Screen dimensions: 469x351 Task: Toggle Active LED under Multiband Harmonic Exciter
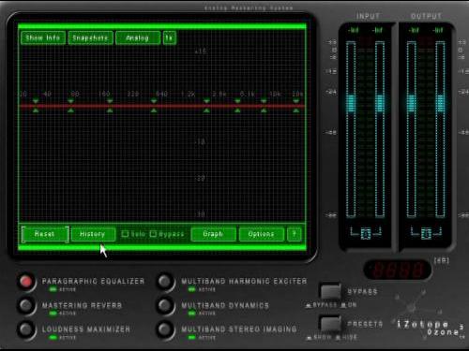pos(191,289)
